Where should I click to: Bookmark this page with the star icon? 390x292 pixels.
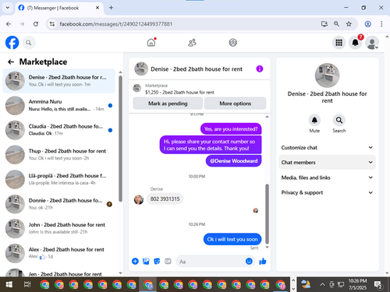[349, 24]
